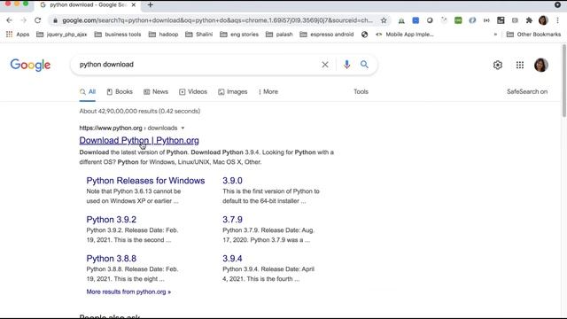Open the palash bookmark folder
Screen dimensions: 567x319
coord(279,35)
